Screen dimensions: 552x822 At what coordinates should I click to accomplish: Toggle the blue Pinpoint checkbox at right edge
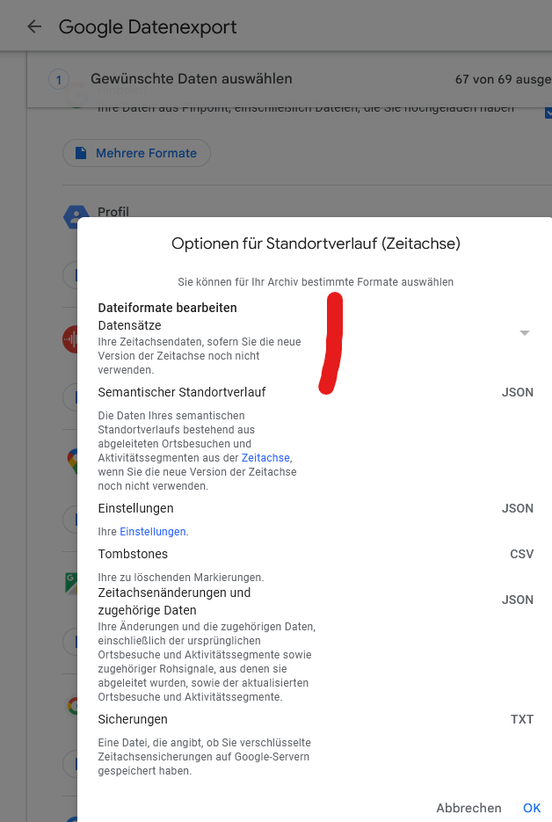point(548,113)
